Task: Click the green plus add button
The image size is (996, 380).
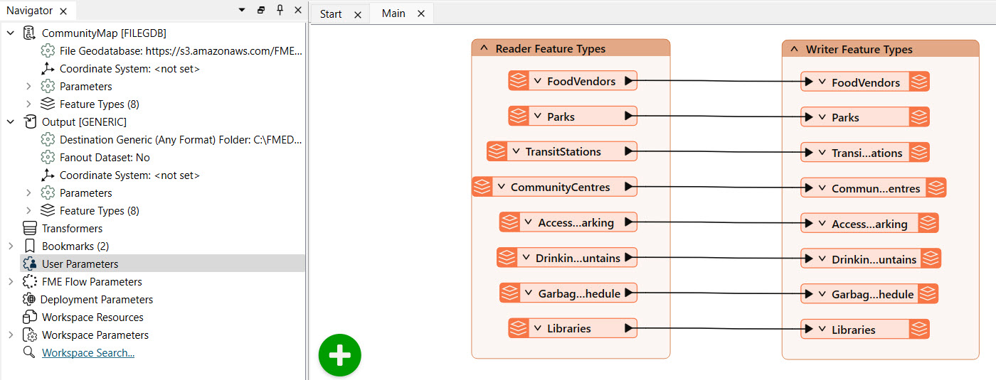Action: tap(340, 354)
